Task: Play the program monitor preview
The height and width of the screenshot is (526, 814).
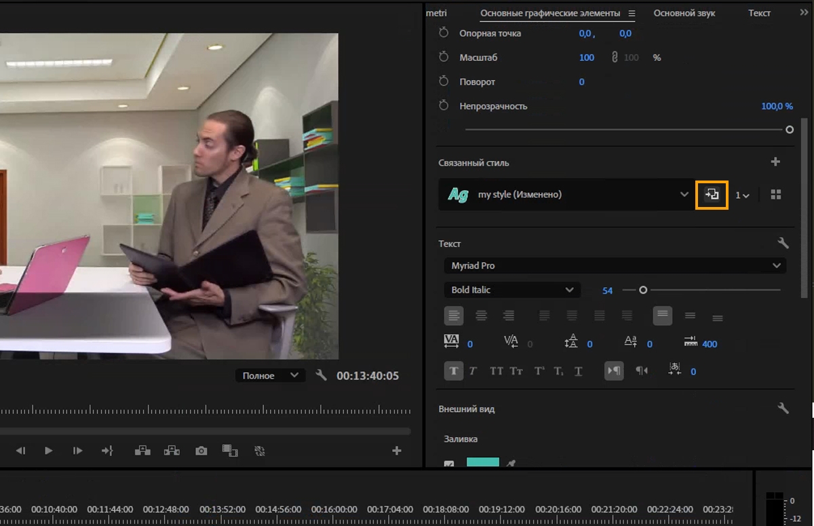Action: point(48,450)
